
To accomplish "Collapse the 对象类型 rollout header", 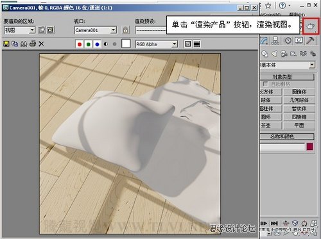I will click(287, 77).
